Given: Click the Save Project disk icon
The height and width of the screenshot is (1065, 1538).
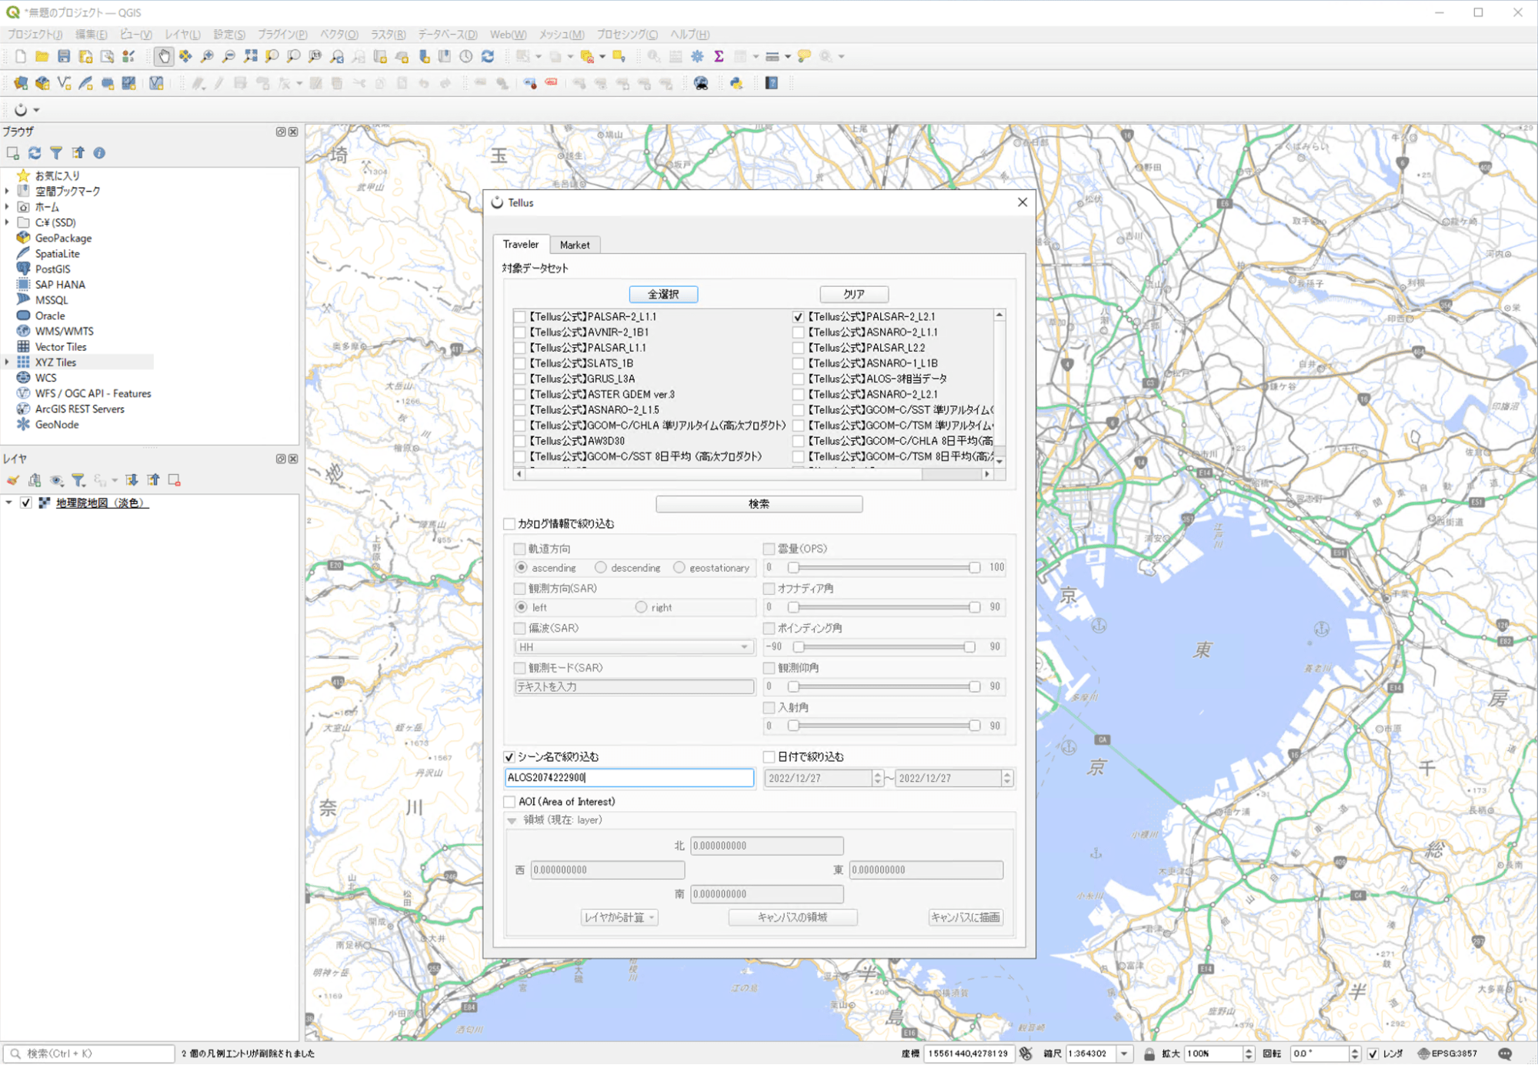Looking at the screenshot, I should click(x=64, y=56).
